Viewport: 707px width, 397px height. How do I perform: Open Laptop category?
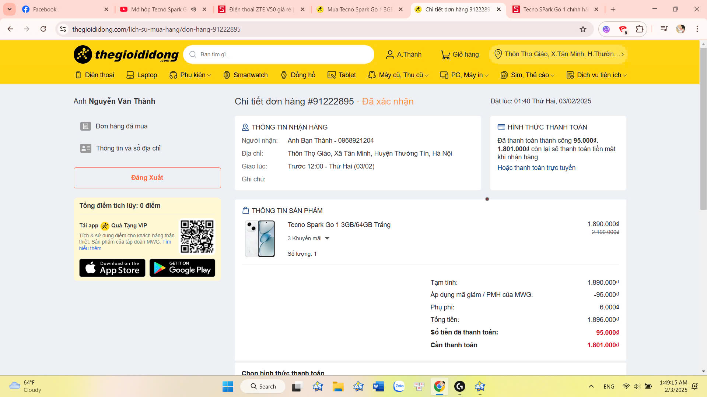(x=141, y=75)
